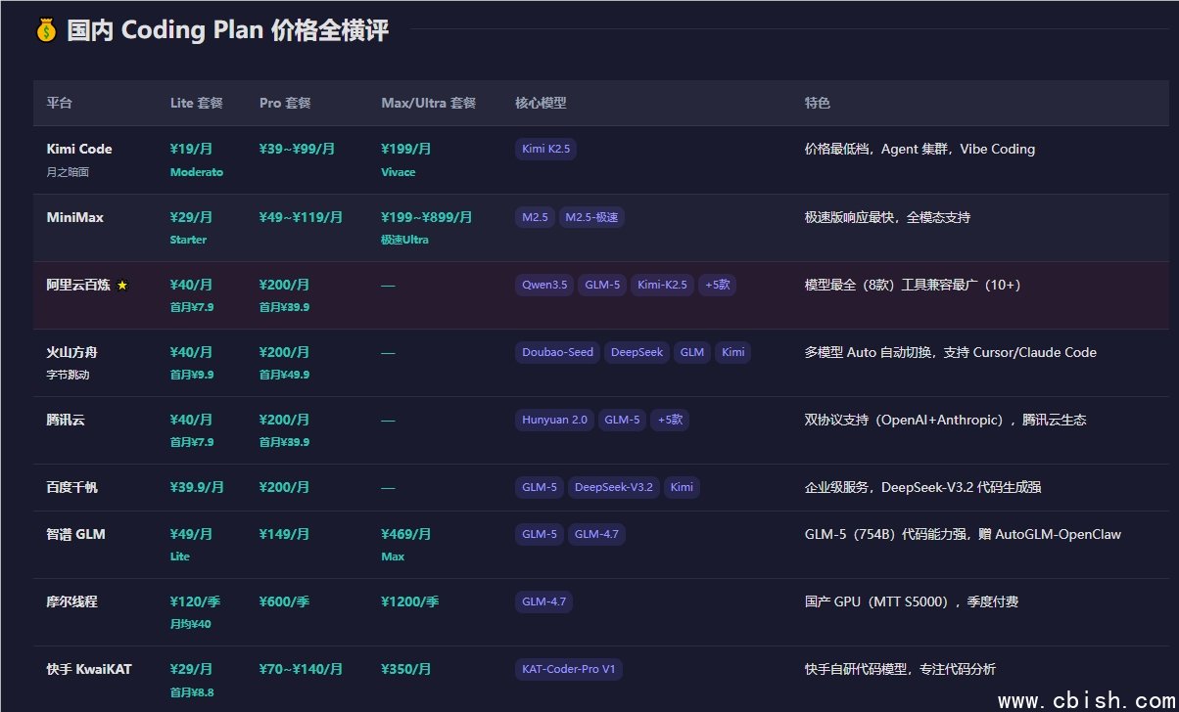This screenshot has height=712, width=1179.
Task: Expand the +5款 tag in the 阿里云百炼 row
Action: (717, 286)
